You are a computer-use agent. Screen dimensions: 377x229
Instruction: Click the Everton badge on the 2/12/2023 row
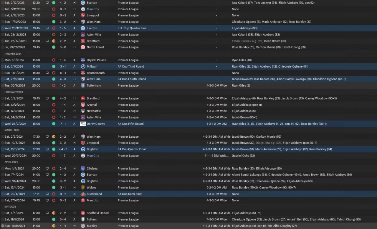(x=83, y=3)
